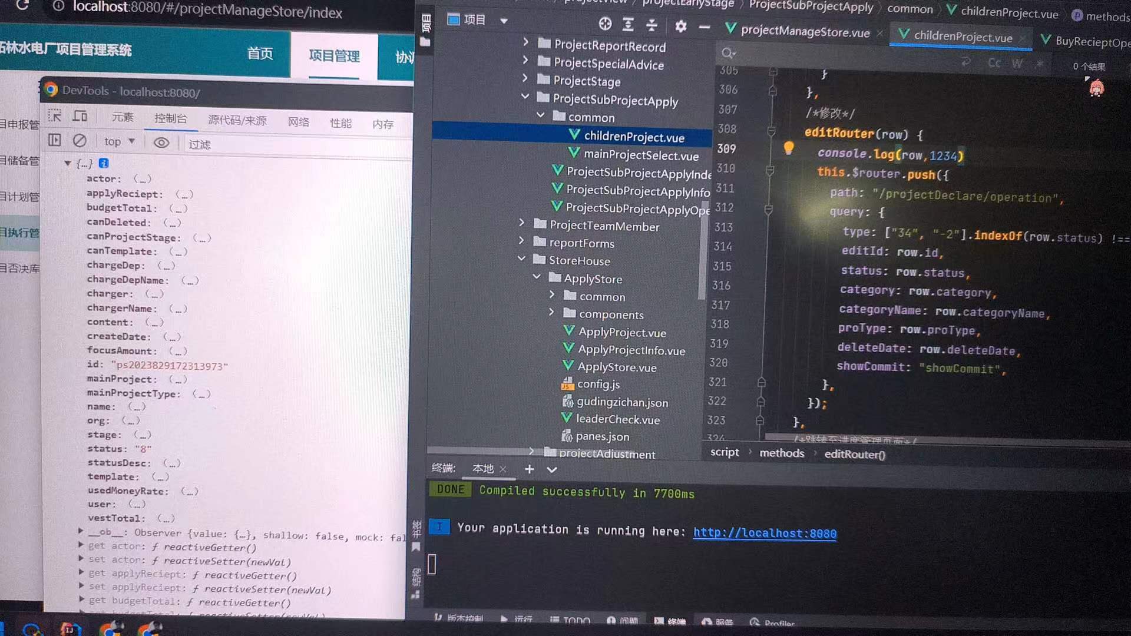The image size is (1131, 636).
Task: Toggle the DevTools device toolbar icon
Action: coord(80,116)
